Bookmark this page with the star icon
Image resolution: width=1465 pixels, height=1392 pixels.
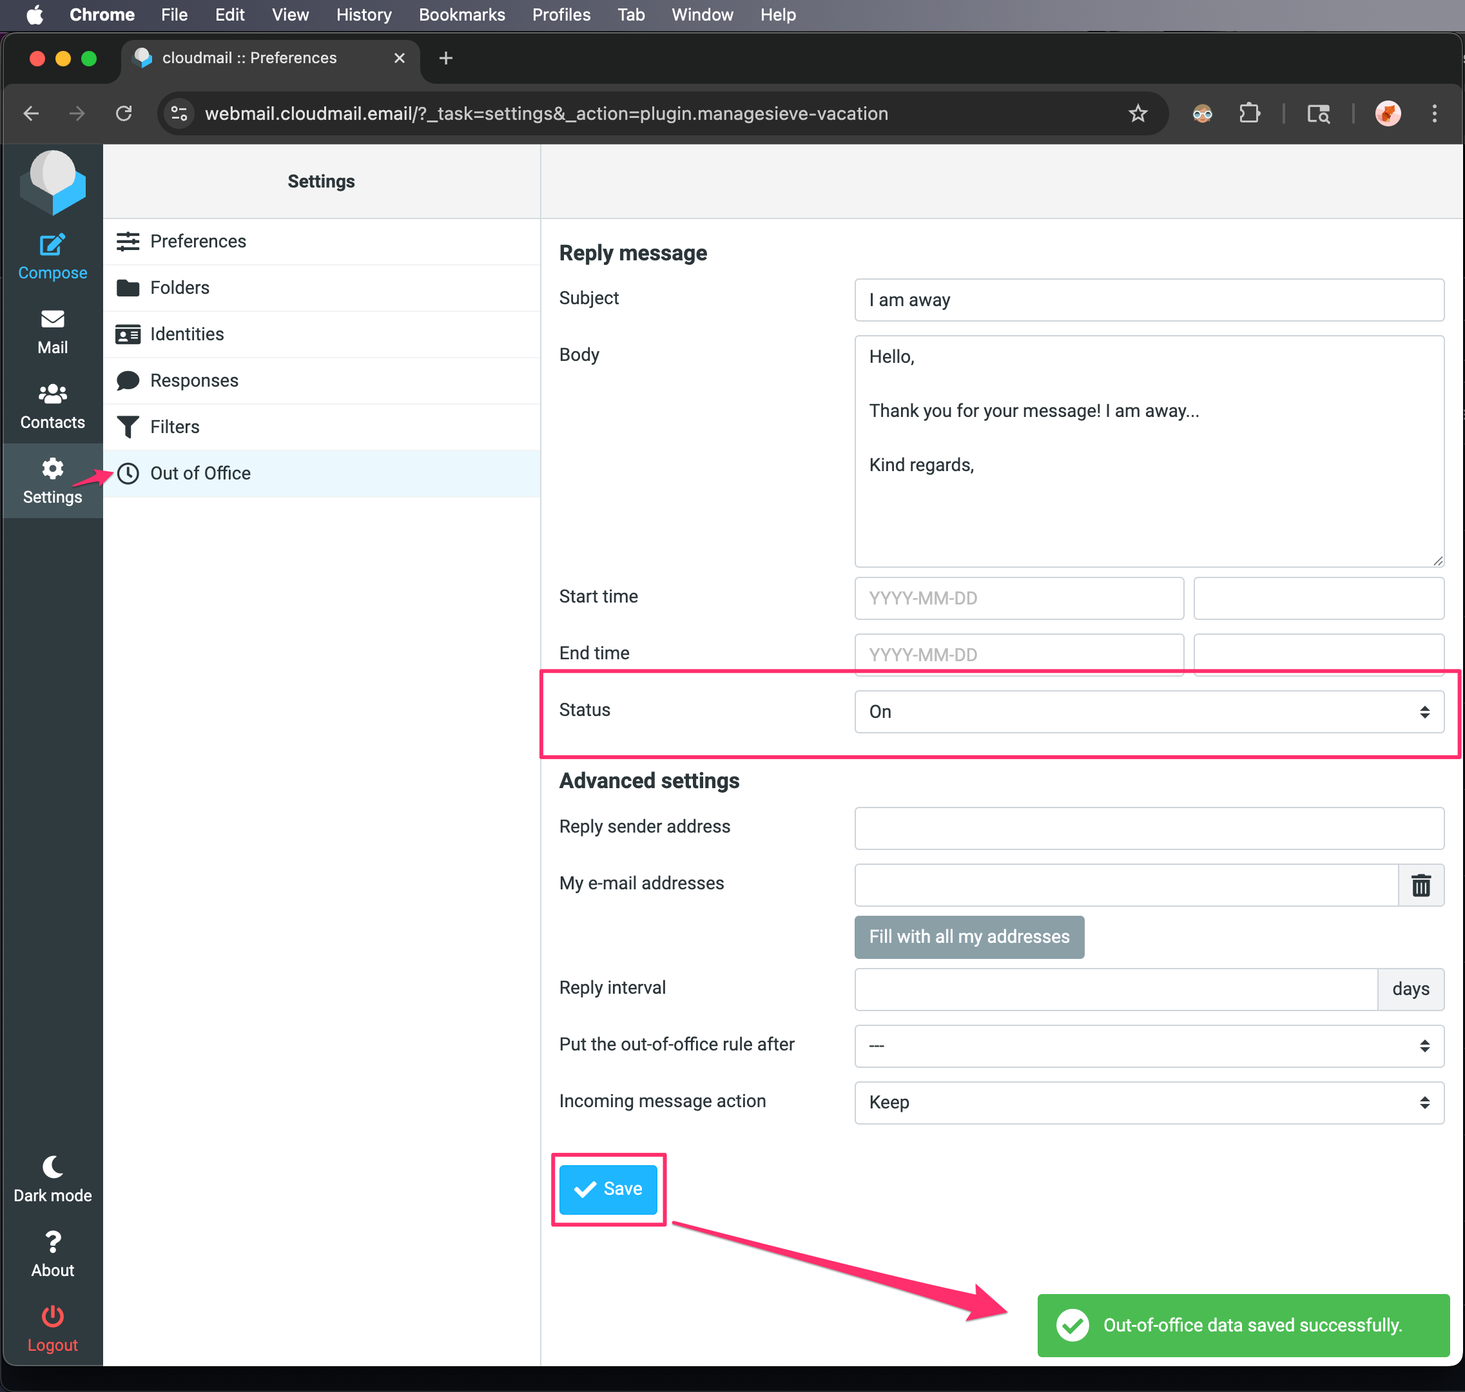click(x=1137, y=113)
